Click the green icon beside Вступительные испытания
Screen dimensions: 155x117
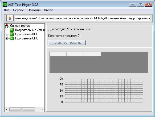(x=12, y=30)
